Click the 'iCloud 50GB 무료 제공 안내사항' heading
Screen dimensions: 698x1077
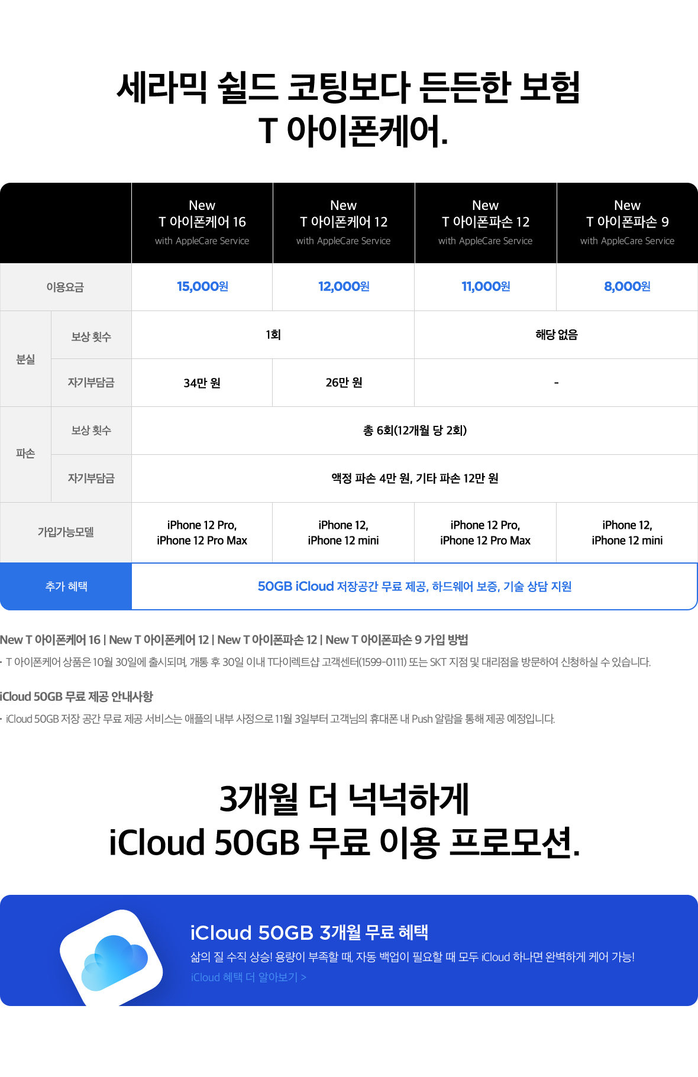point(76,697)
